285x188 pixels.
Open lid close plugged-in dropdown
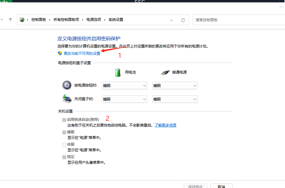point(175,99)
